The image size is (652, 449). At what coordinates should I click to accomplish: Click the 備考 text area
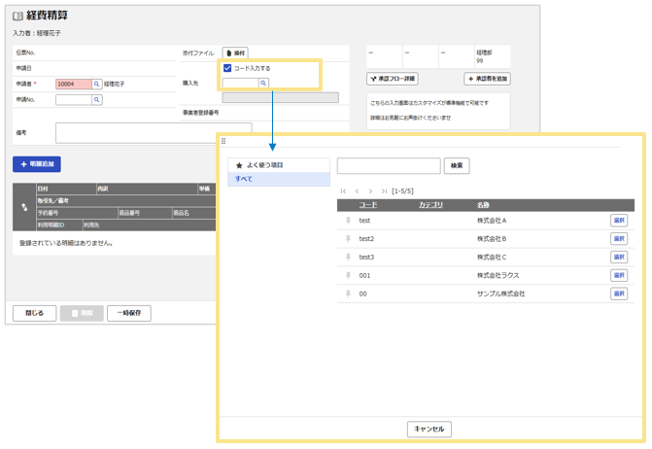click(154, 133)
